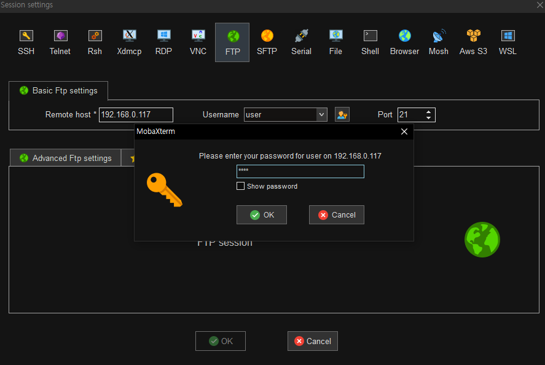Click the Session settings OK button
Image resolution: width=545 pixels, height=365 pixels.
[221, 341]
